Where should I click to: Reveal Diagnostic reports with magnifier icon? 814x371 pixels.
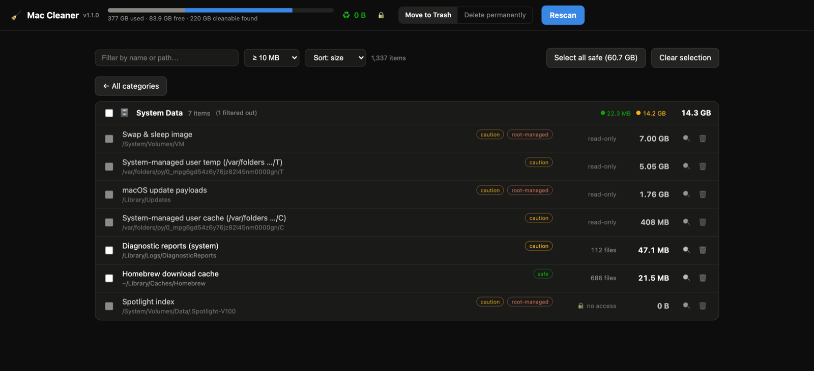pyautogui.click(x=686, y=250)
